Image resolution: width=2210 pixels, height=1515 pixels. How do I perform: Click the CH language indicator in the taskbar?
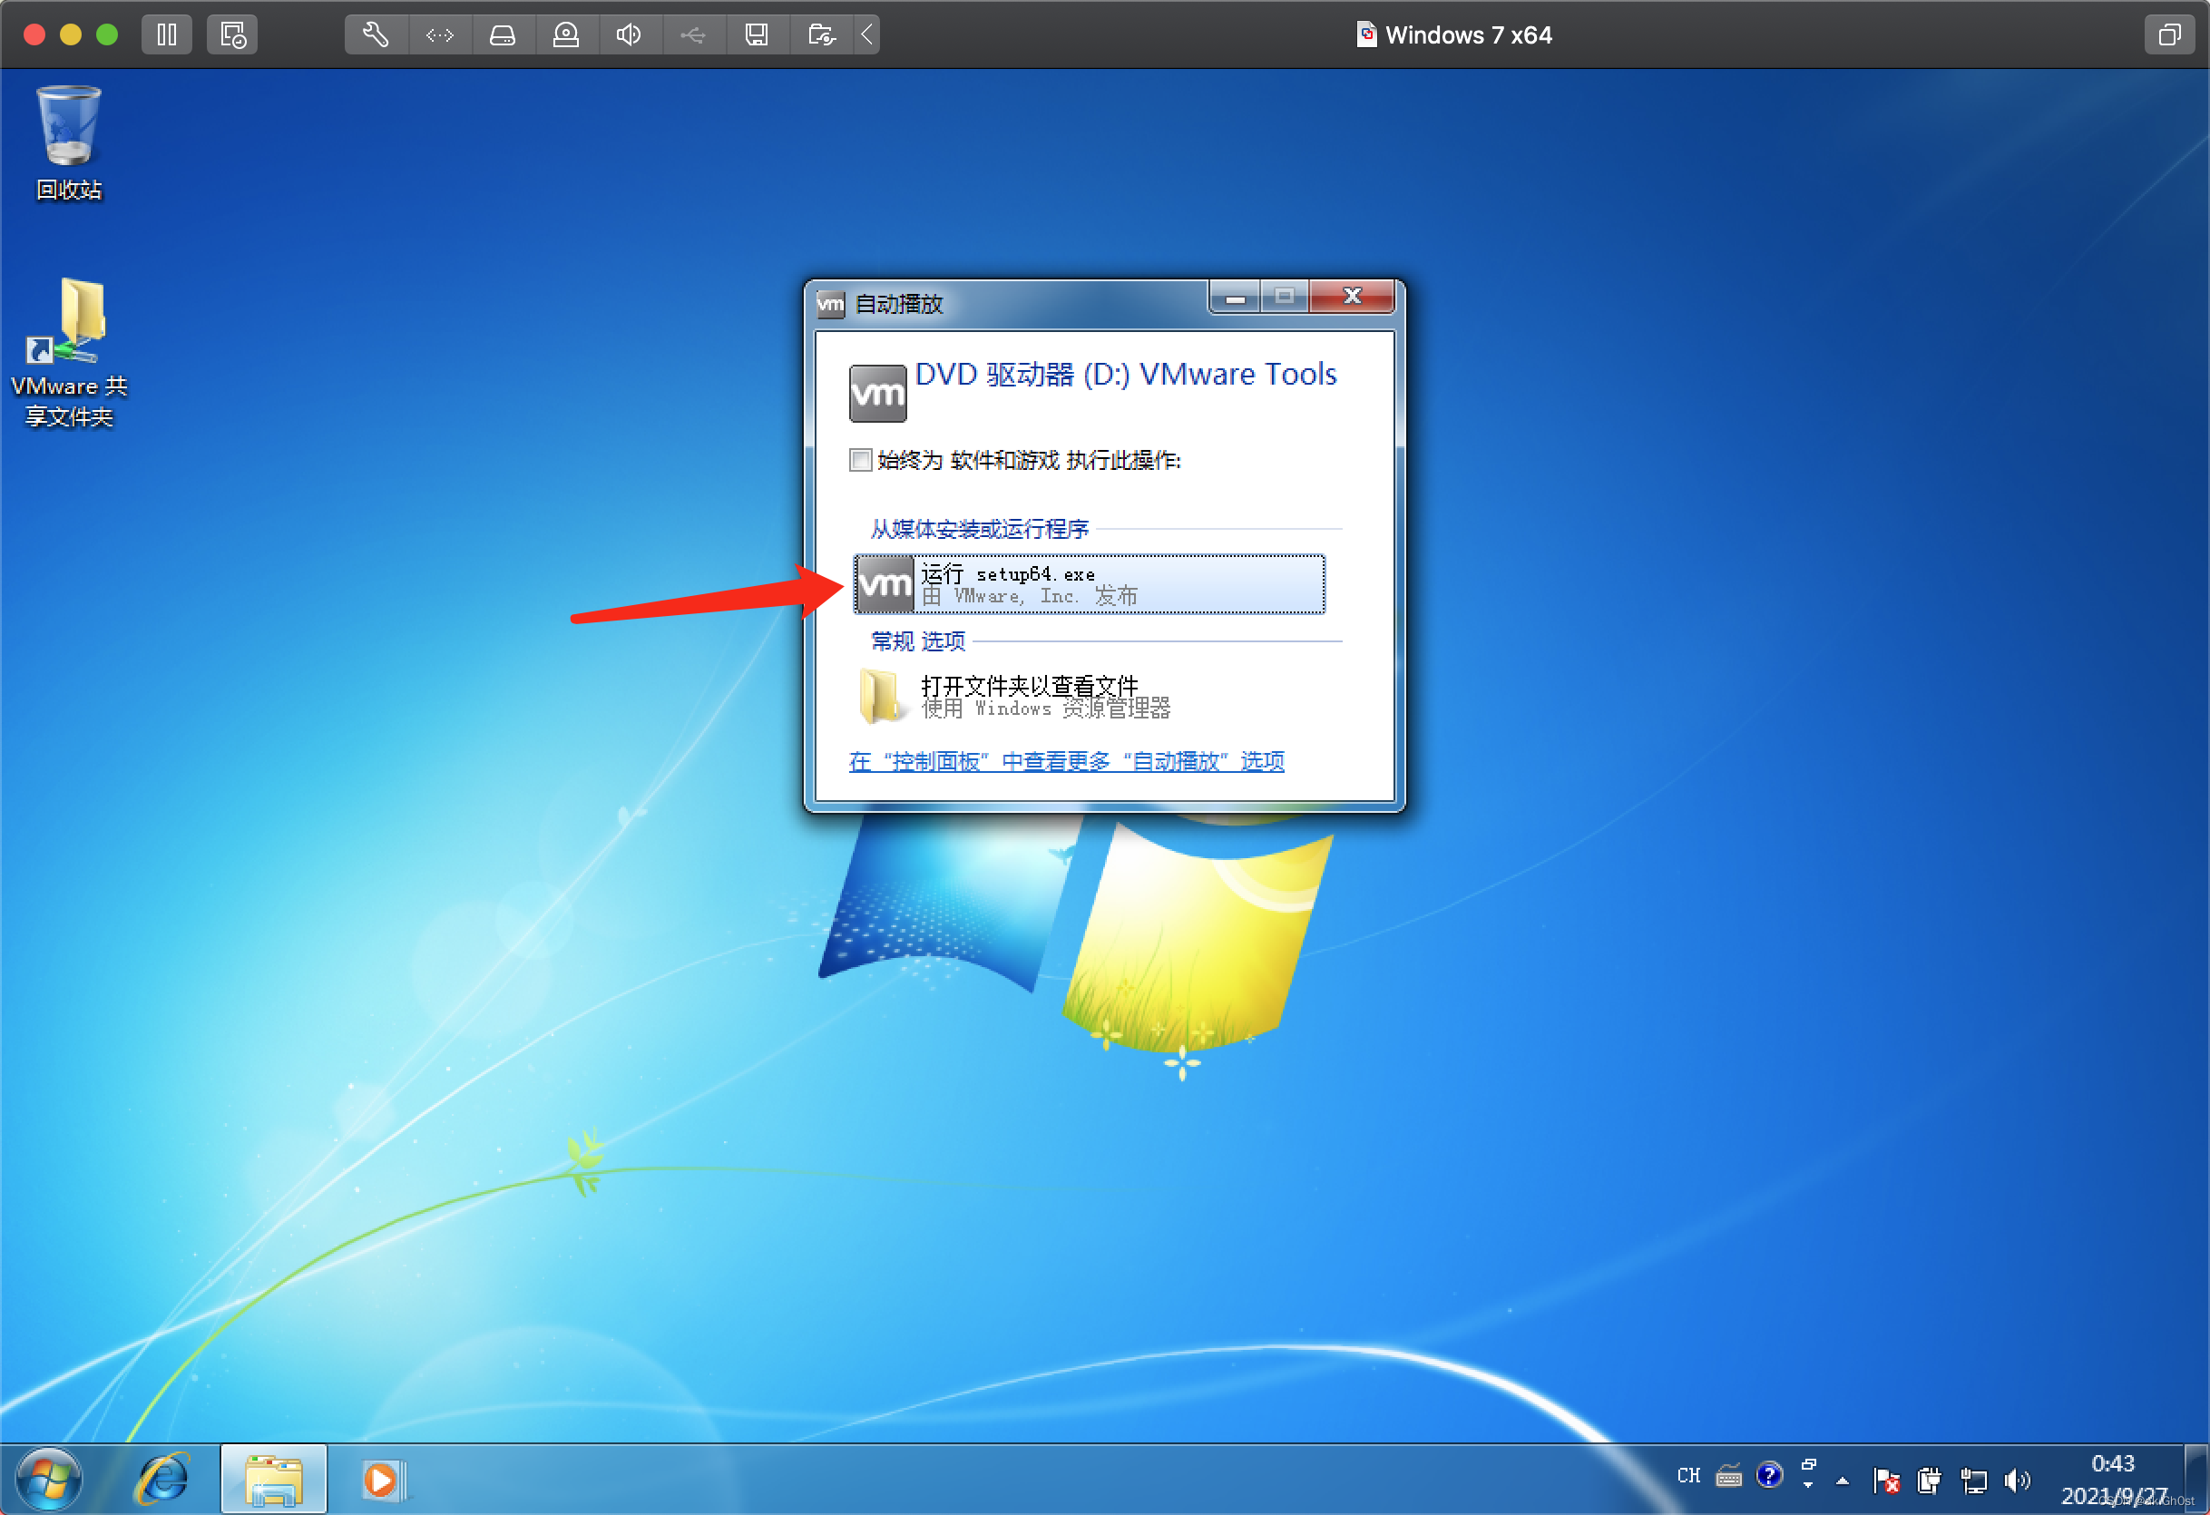coord(1688,1475)
